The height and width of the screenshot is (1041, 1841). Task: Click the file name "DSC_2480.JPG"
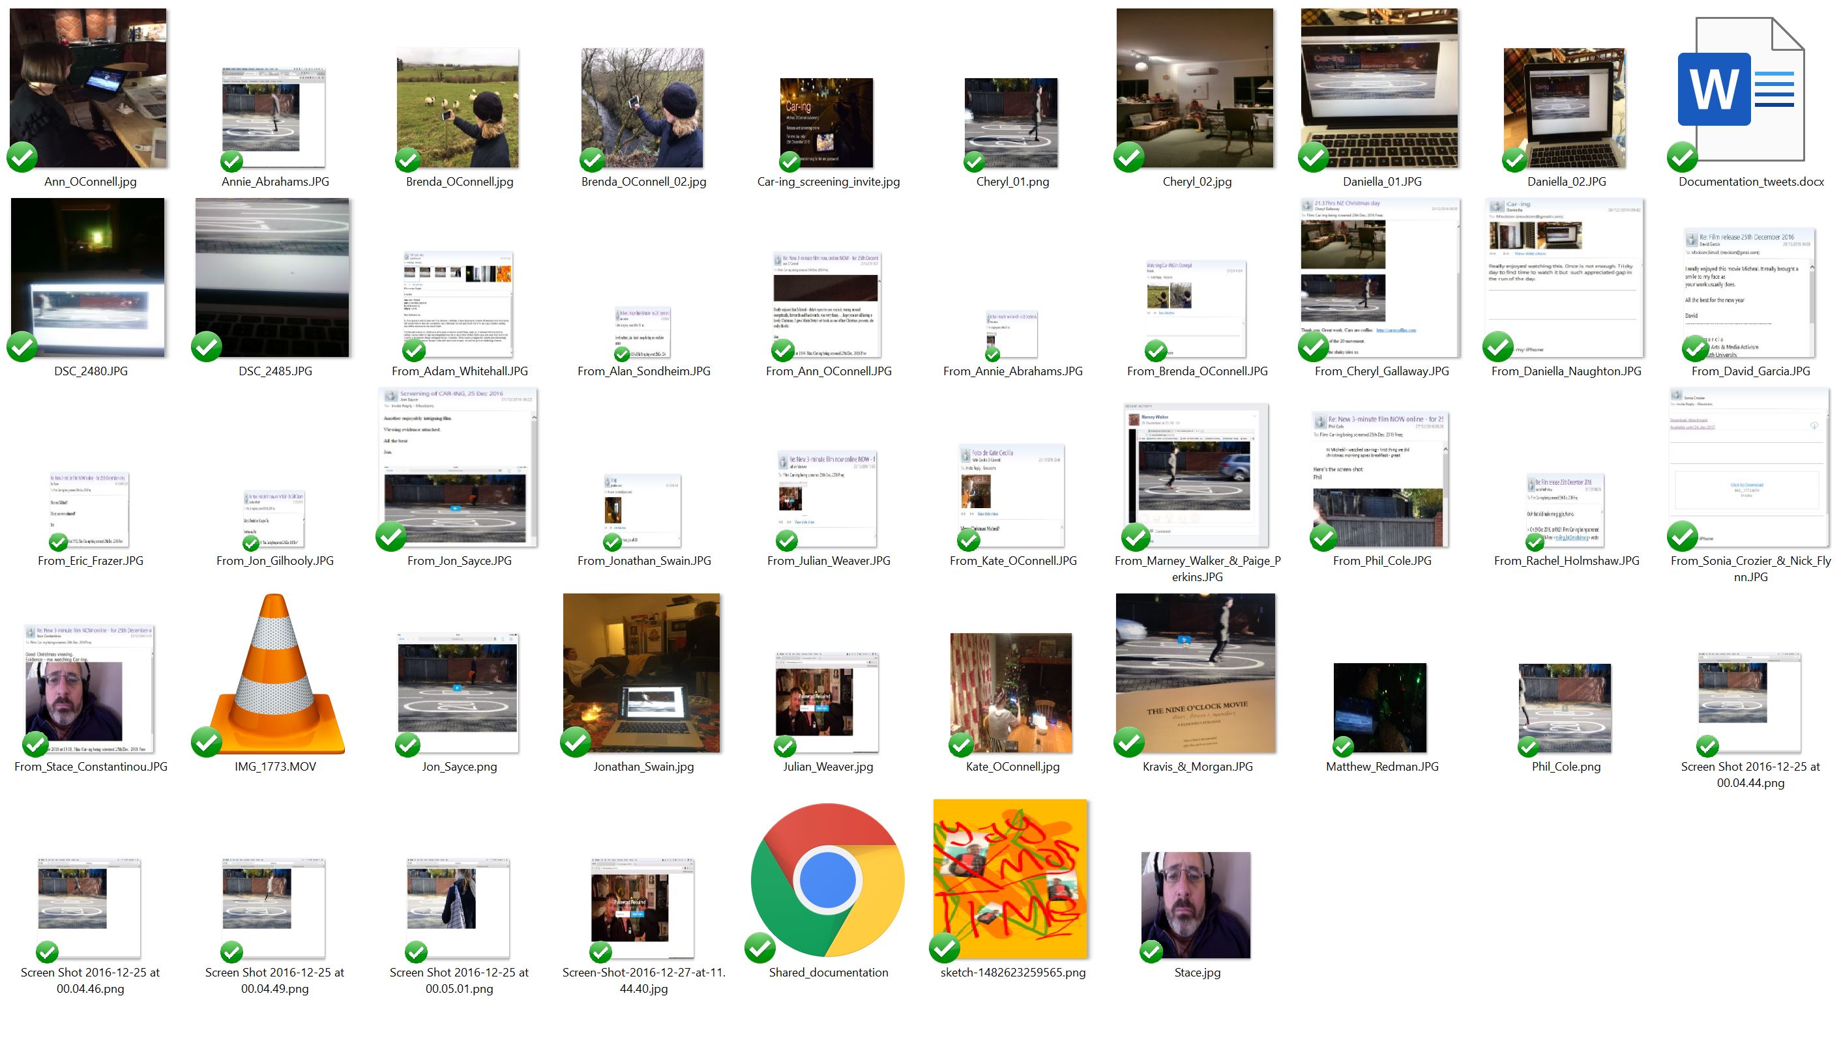(x=91, y=371)
